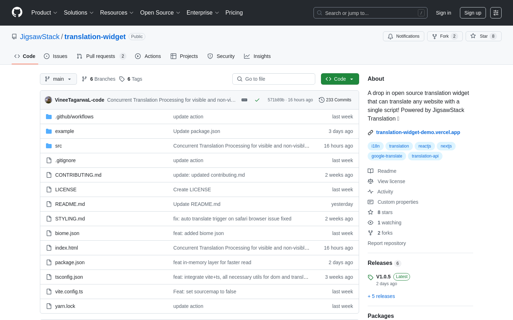Screen dimensions: 513x320
Task: Click the View license scale icon
Action: [x=370, y=181]
